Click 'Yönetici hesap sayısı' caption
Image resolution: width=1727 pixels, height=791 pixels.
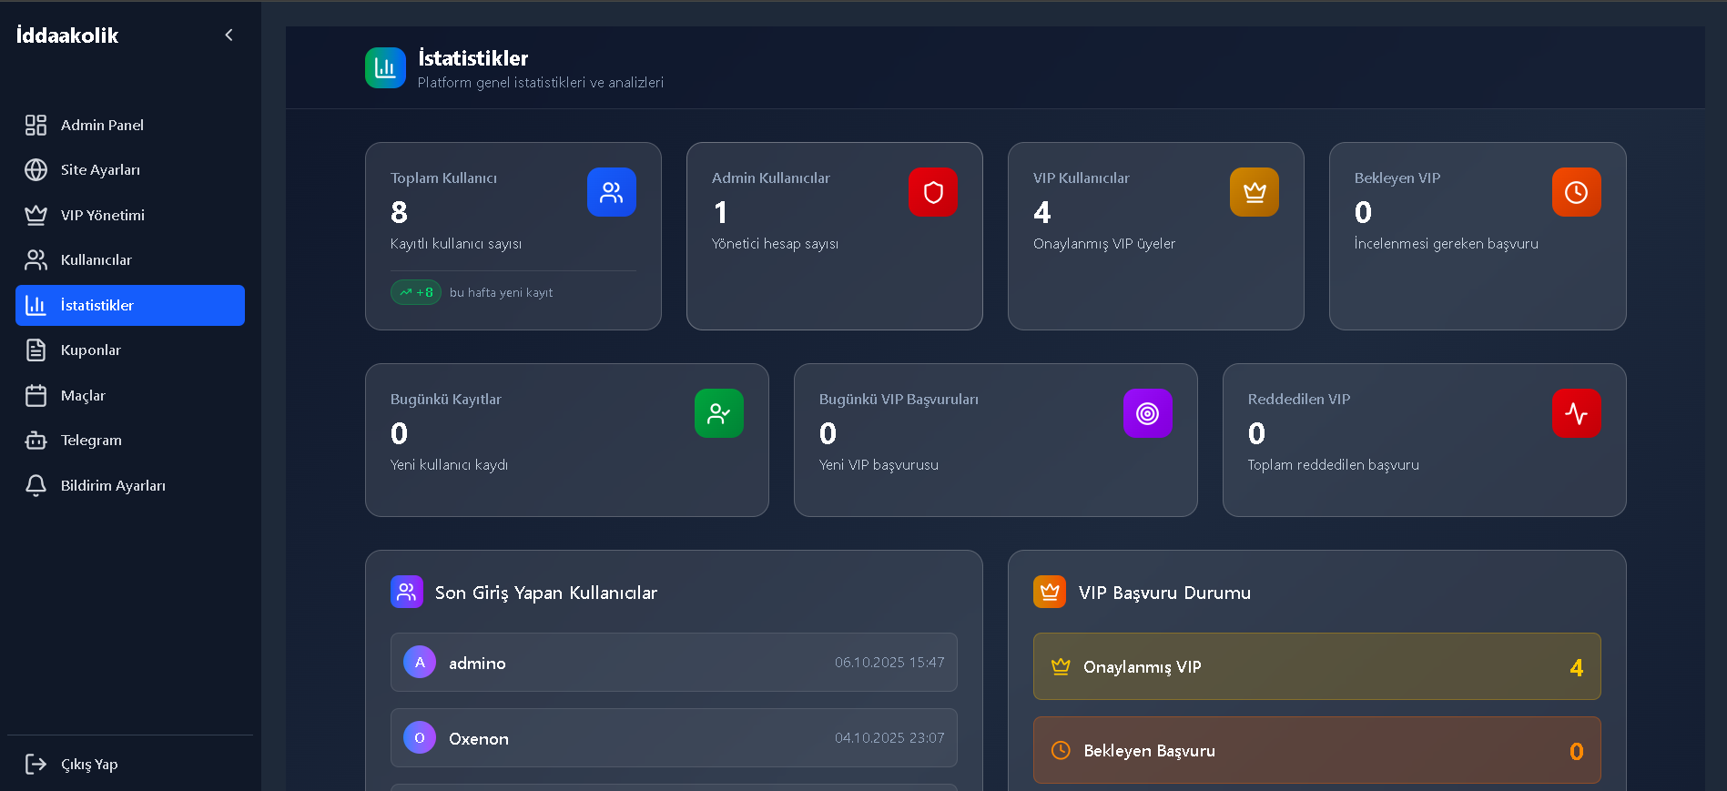click(775, 244)
